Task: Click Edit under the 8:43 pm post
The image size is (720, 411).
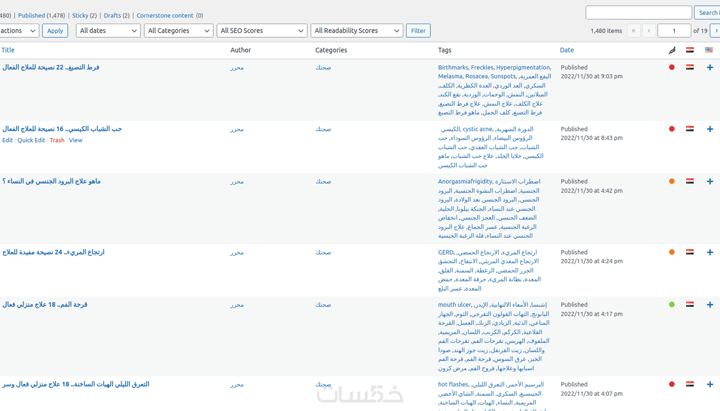Action: pyautogui.click(x=8, y=140)
